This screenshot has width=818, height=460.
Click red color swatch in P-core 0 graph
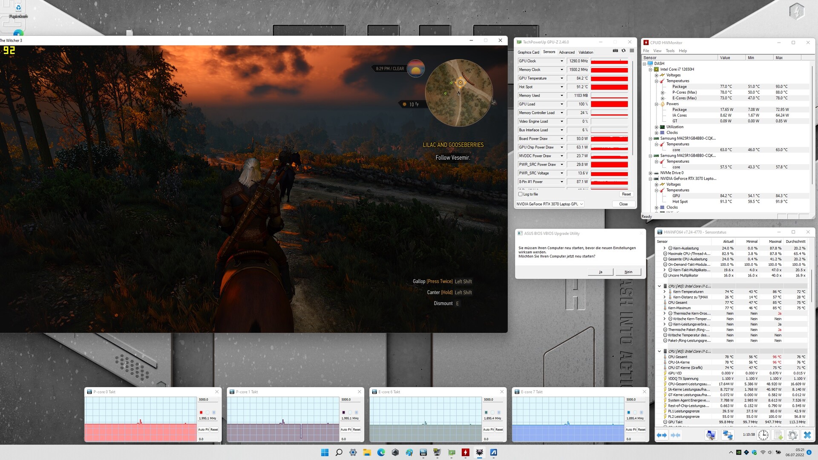tap(201, 412)
